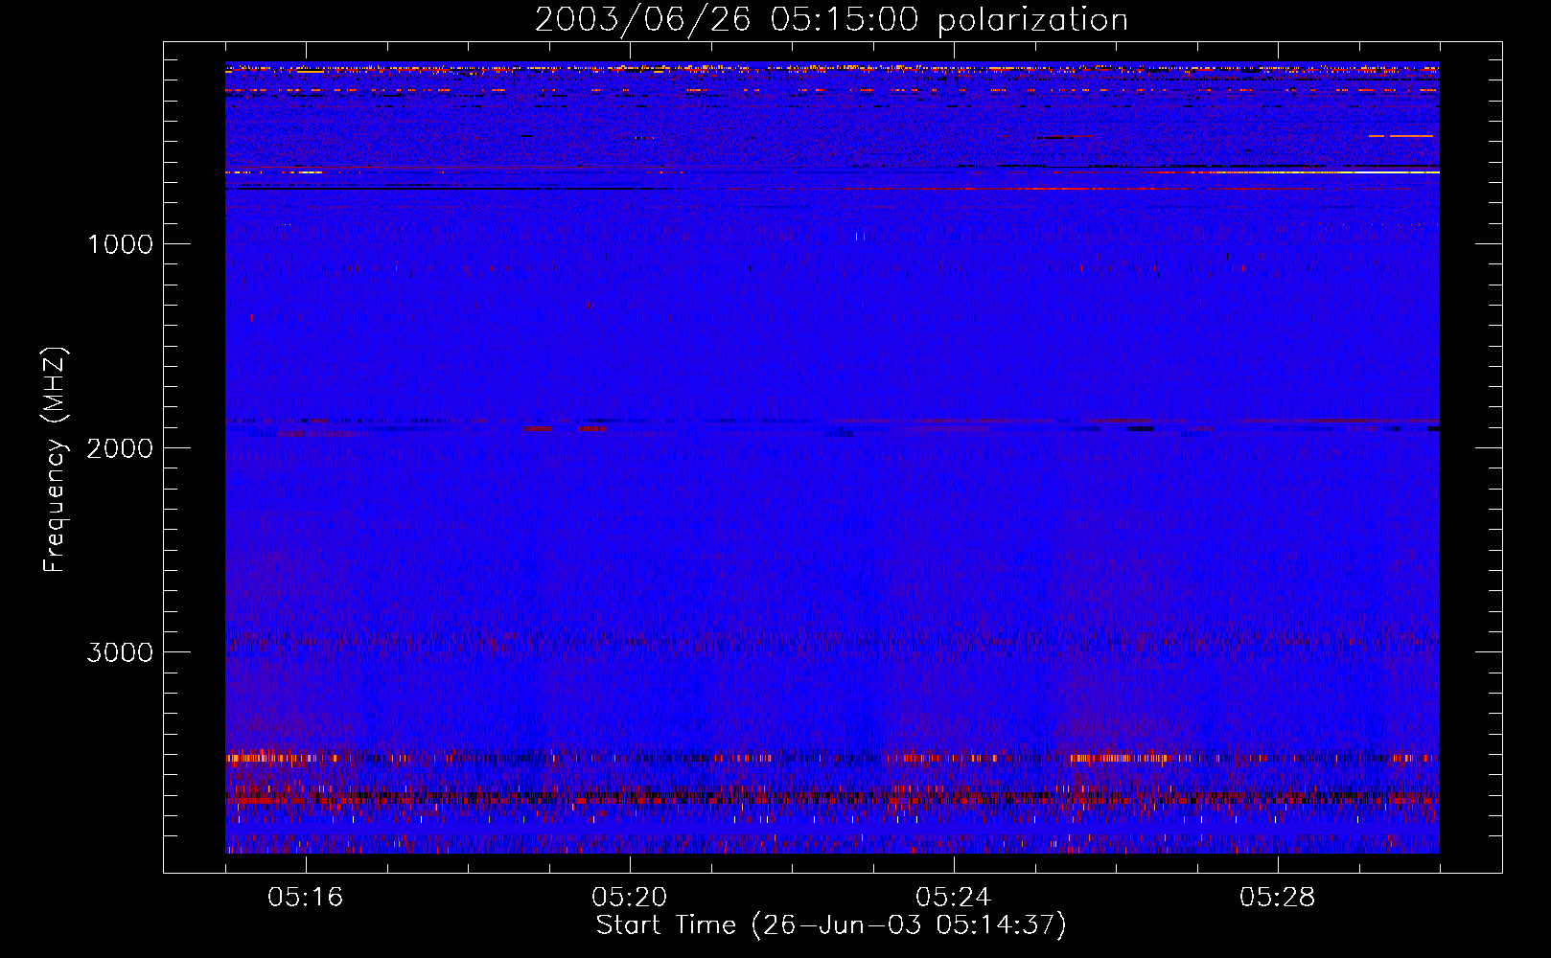Click the "3000" frequency tick label
The image size is (1551, 958).
(120, 652)
